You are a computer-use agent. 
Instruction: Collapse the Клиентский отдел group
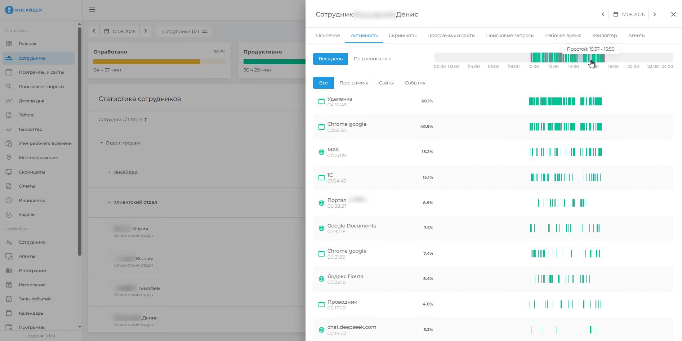click(109, 202)
